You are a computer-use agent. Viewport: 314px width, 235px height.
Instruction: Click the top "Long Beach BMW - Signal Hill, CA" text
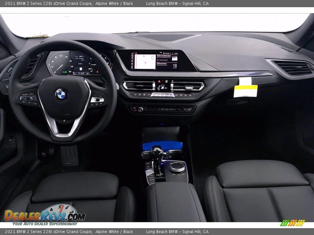tap(177, 3)
